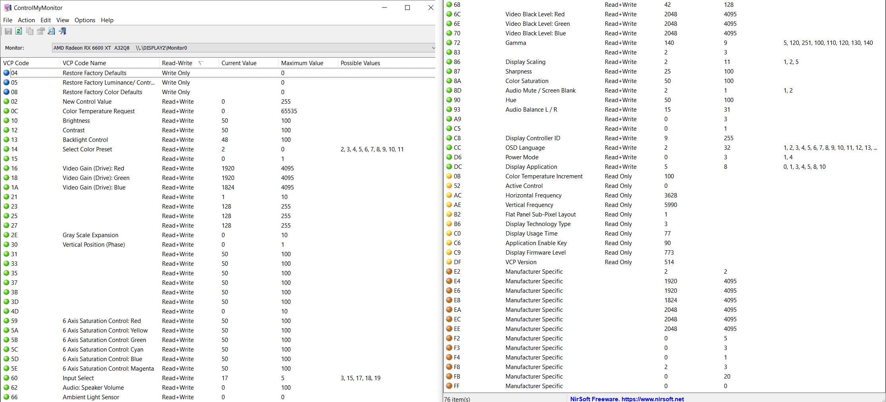Image resolution: width=886 pixels, height=402 pixels.
Task: Click the Find toolbar icon
Action: pyautogui.click(x=51, y=31)
